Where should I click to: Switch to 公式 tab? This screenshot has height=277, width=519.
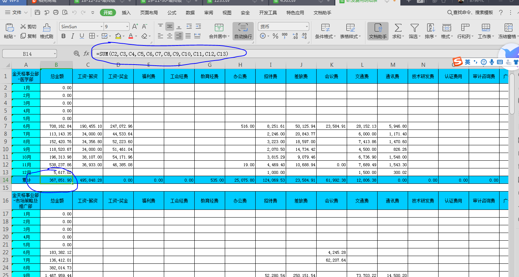pos(172,13)
